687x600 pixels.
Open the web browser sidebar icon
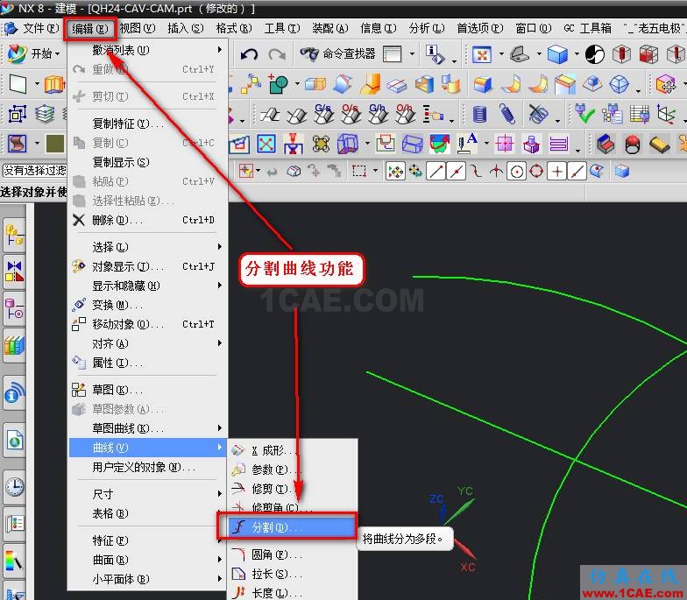click(x=14, y=440)
